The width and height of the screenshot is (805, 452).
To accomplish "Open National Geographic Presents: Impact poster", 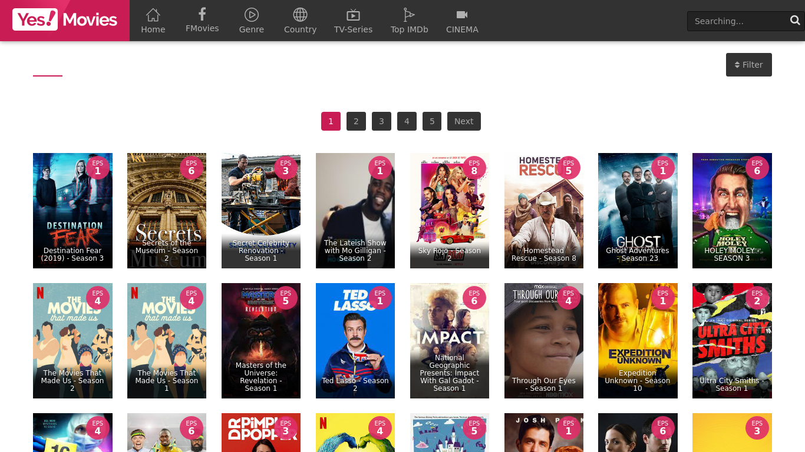I will 450,341.
